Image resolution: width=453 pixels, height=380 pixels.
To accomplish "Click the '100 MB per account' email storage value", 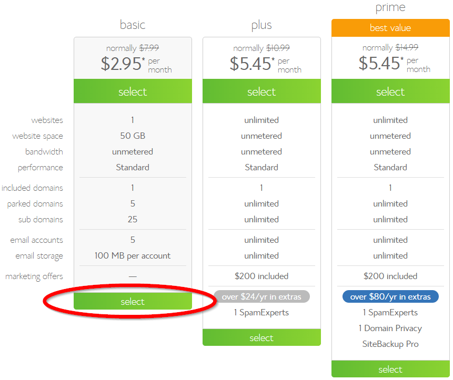I will pos(133,256).
